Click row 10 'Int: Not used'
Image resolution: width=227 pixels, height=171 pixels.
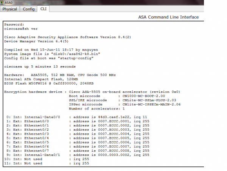[47, 159]
